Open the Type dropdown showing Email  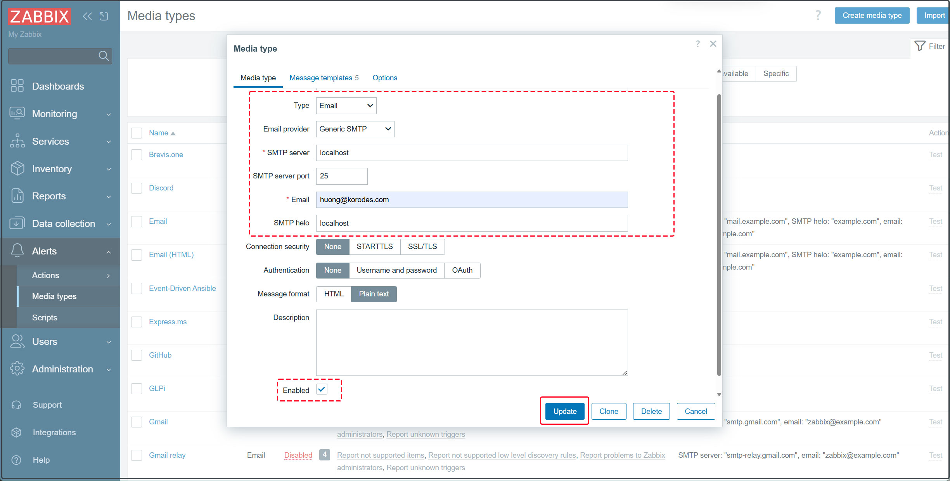pos(346,106)
